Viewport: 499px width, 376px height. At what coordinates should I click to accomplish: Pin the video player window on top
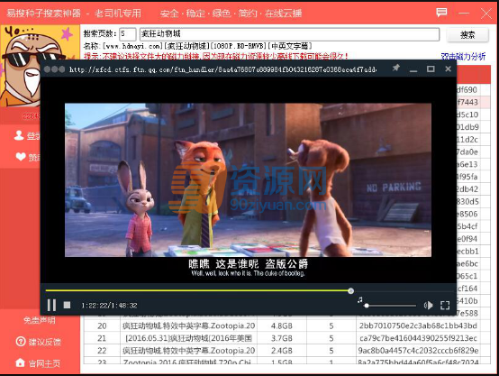coord(396,69)
